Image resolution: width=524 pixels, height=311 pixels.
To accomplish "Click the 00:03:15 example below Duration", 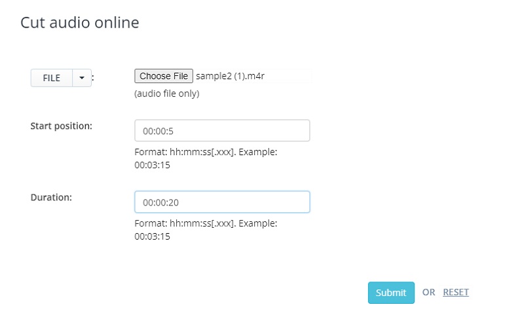I will [x=152, y=236].
